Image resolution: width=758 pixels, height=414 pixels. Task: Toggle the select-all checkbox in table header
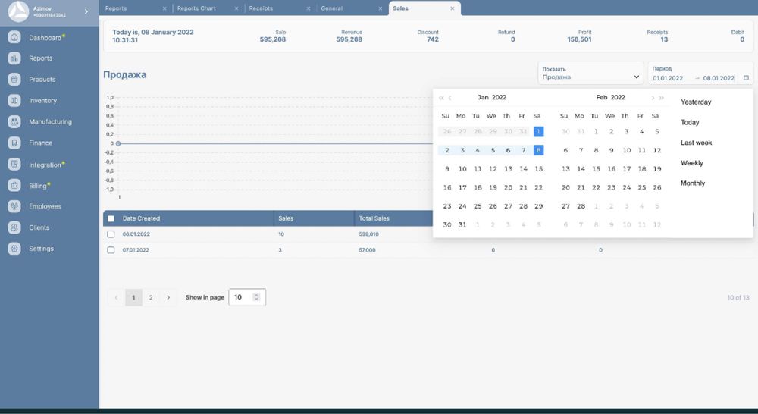(x=111, y=218)
